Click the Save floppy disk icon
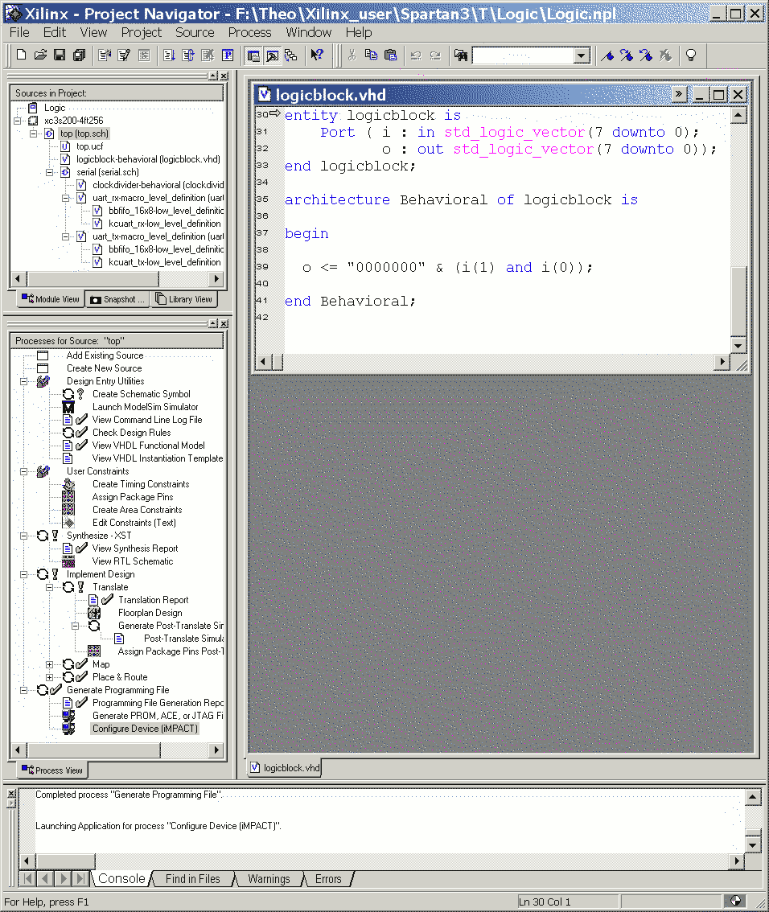769x912 pixels. pos(60,55)
